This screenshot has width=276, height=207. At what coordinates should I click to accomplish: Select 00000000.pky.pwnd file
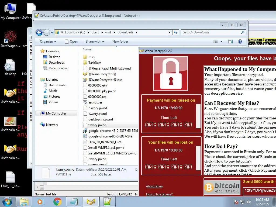tap(100, 91)
